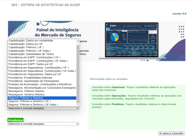Select Previdência em EAPP: Contribuições ( UF todas )
Image resolution: width=193 pixels, height=140 pixels.
point(42,61)
